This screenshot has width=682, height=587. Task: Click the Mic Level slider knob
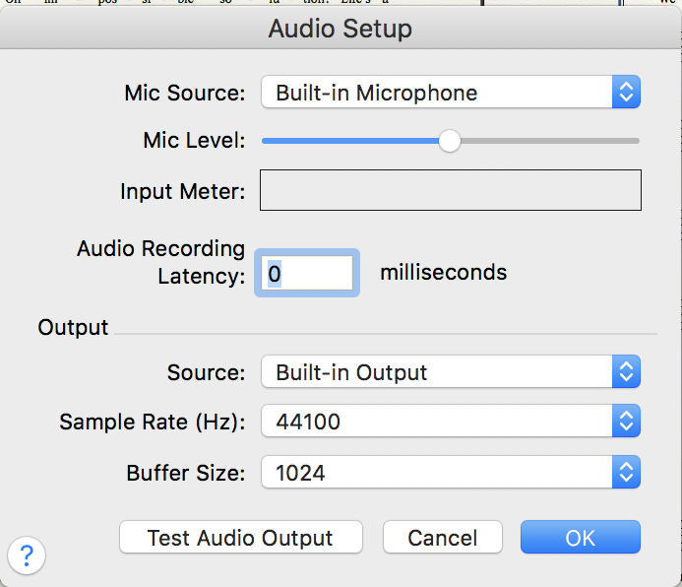pyautogui.click(x=450, y=141)
